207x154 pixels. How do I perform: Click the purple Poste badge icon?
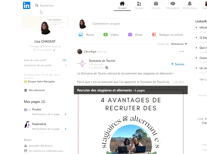coord(130,35)
